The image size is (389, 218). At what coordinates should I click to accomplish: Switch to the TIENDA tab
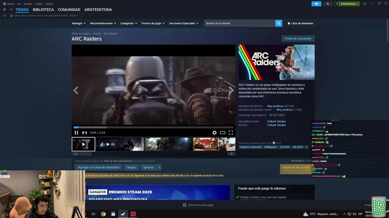click(x=22, y=10)
